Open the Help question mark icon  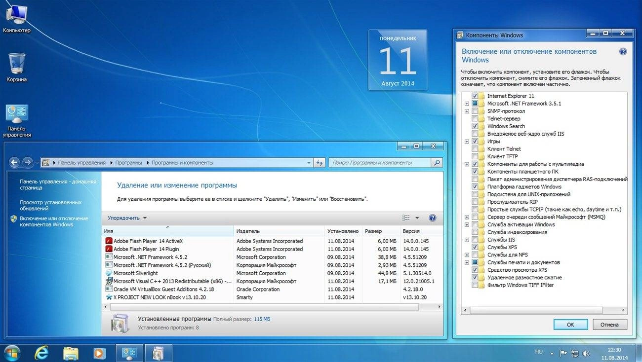point(432,217)
